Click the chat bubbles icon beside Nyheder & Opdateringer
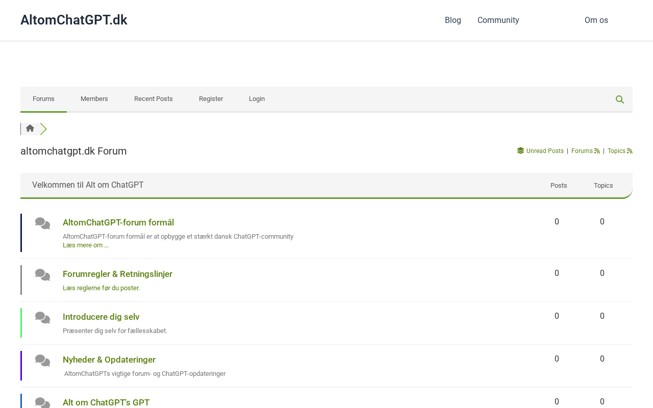 43,361
